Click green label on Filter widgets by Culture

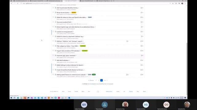83,46
